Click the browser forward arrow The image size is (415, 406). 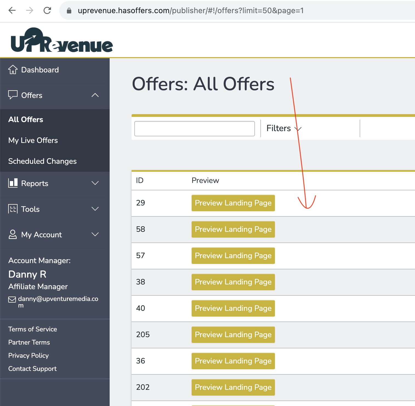pyautogui.click(x=30, y=10)
